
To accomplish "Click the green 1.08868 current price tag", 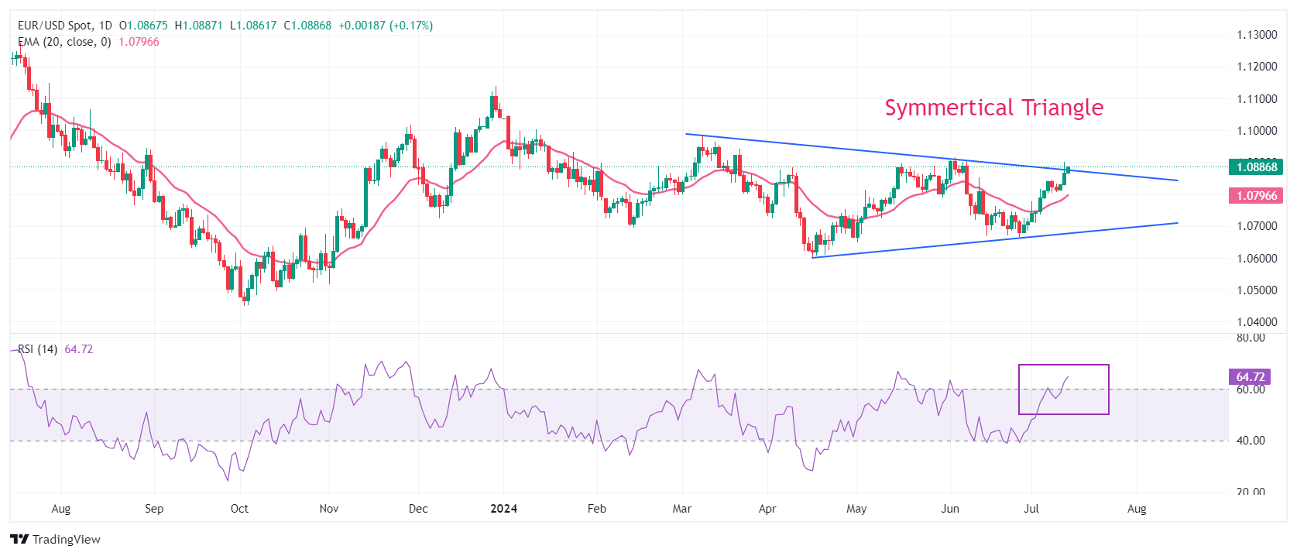I will click(x=1256, y=166).
